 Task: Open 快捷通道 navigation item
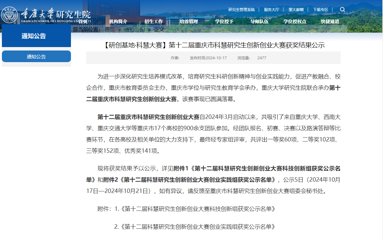pos(330,21)
